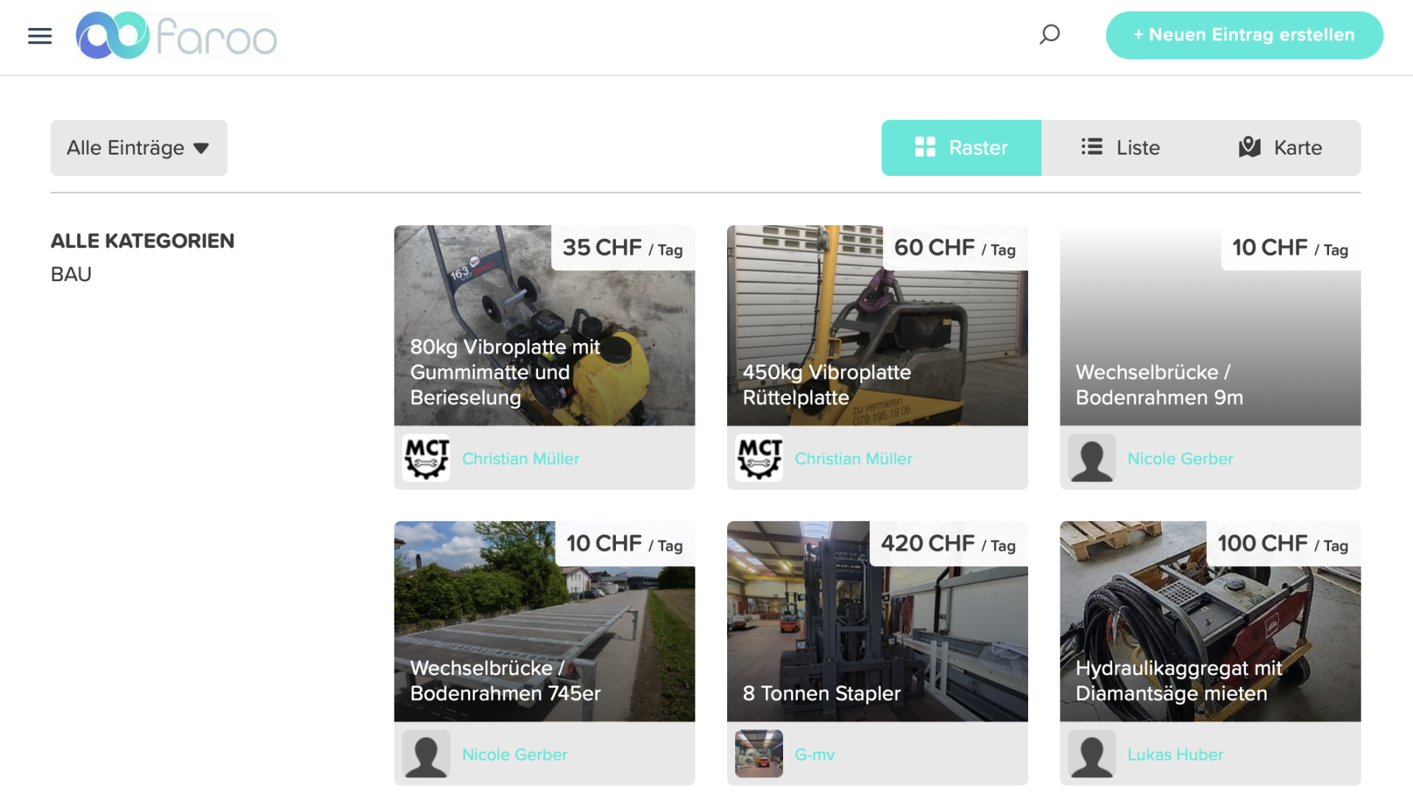
Task: Click Nicole Gerber avatar on Bodenrahmen 9m card
Action: click(1091, 458)
